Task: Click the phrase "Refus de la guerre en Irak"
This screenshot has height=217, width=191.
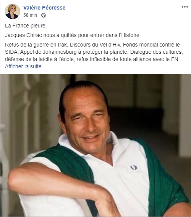Action: (36, 45)
